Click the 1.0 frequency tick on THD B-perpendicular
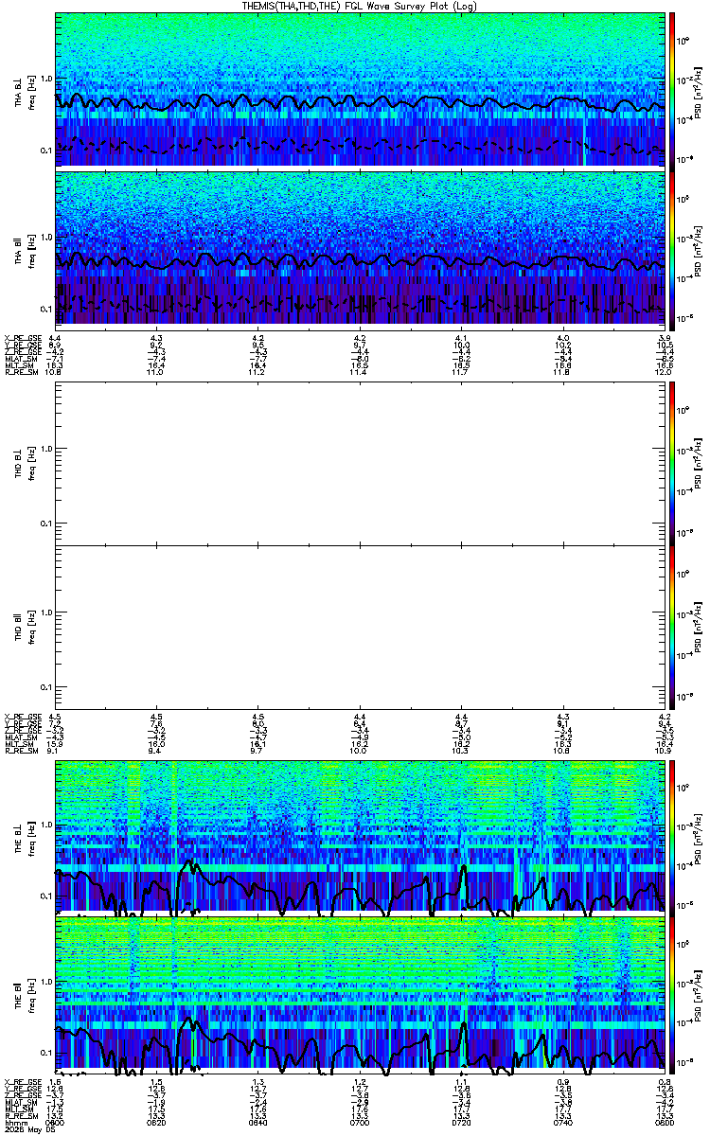 (x=45, y=449)
